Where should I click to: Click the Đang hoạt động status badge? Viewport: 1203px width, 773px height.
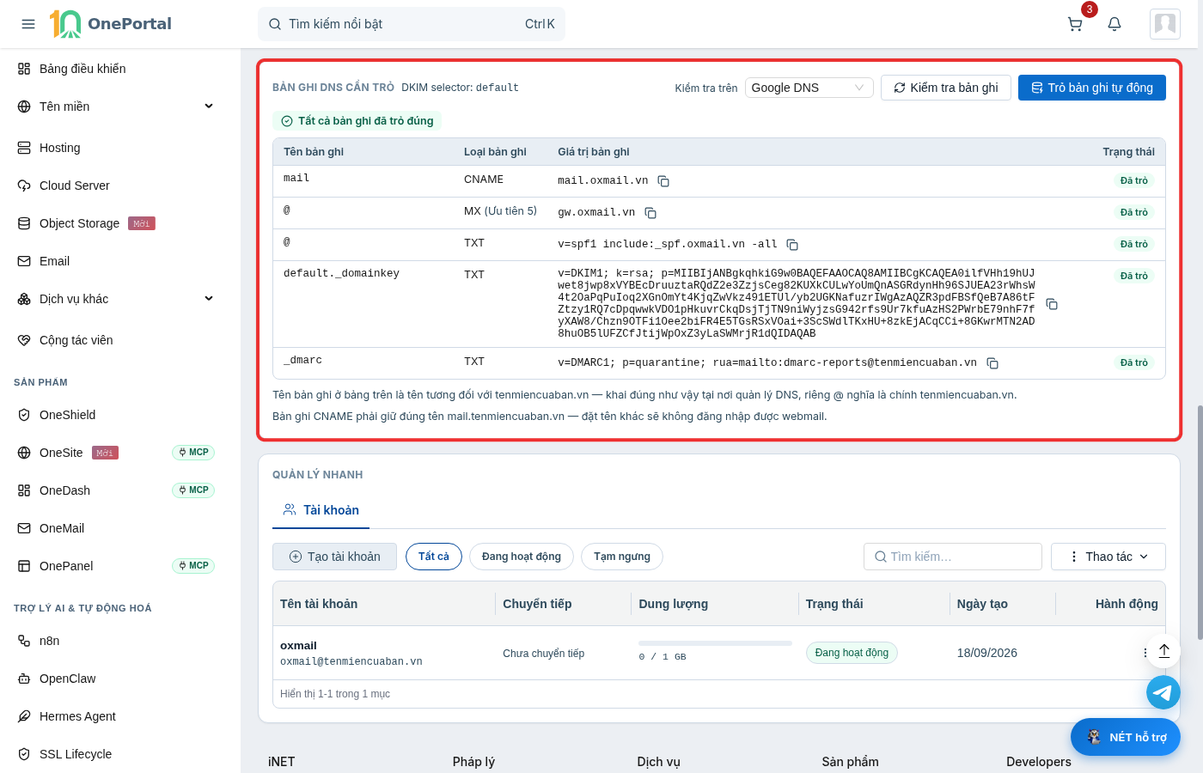click(852, 653)
